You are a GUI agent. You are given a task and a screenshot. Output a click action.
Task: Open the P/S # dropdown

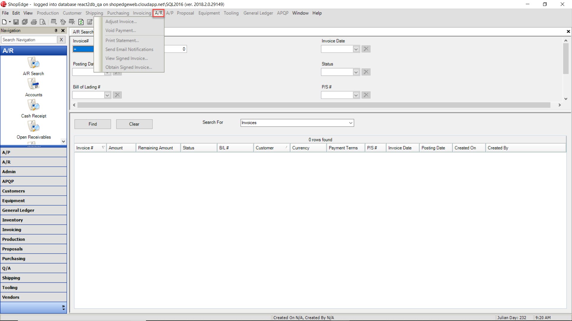pos(356,95)
